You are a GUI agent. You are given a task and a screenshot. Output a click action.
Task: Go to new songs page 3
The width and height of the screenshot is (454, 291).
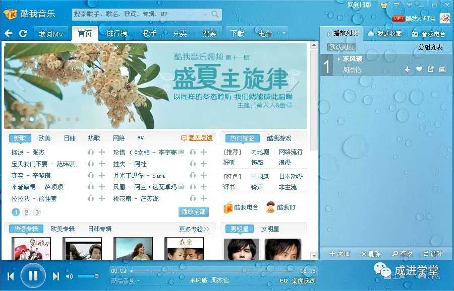point(37,212)
